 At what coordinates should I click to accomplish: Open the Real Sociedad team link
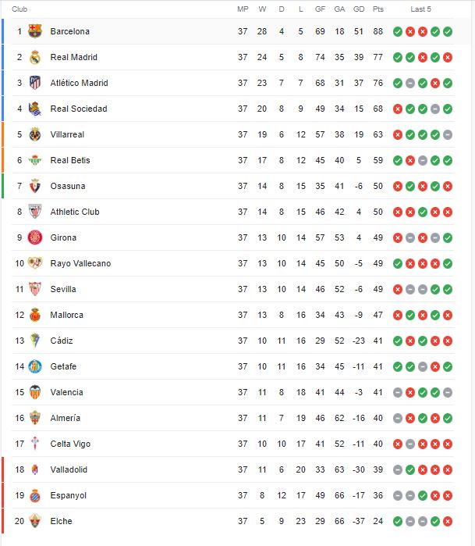pos(79,109)
